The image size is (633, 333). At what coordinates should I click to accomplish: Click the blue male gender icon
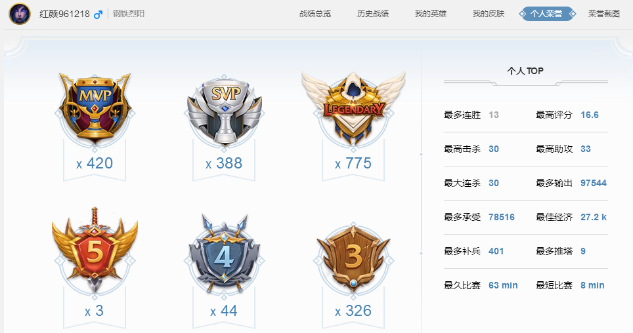98,14
